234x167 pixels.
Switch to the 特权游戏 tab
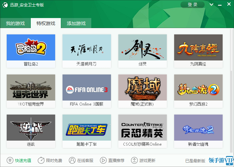point(46,23)
